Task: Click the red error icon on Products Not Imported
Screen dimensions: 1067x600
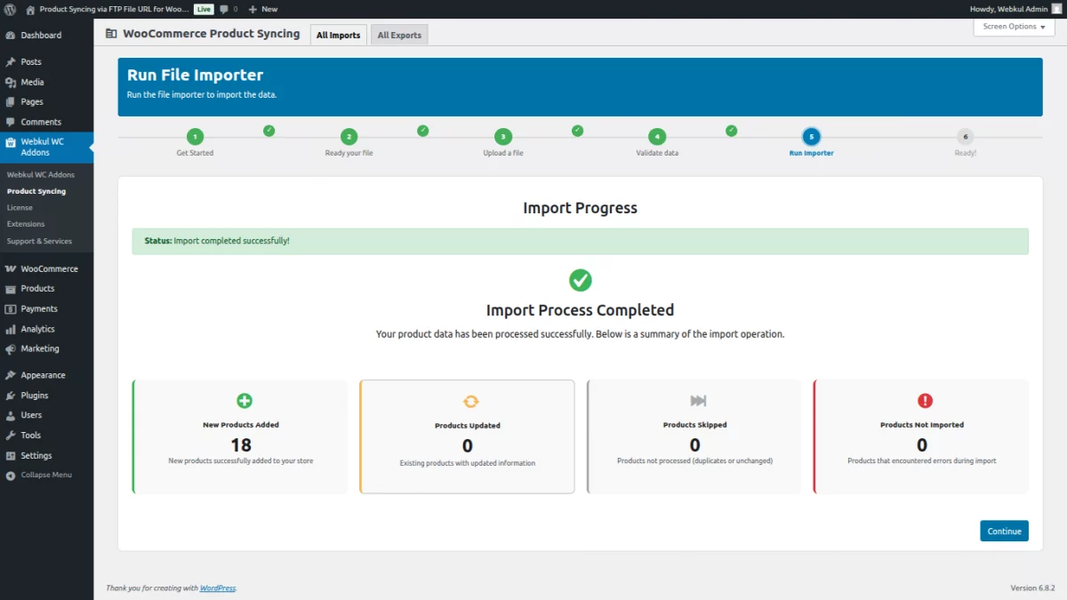Action: click(922, 400)
